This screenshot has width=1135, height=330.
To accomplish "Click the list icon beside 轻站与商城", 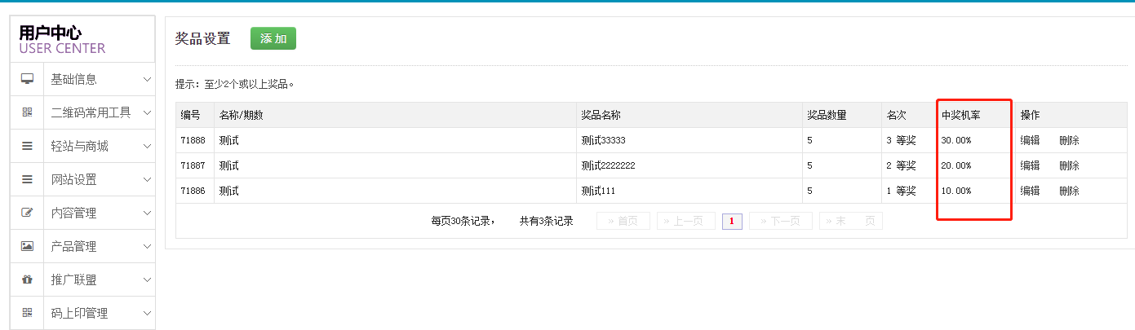I will [27, 146].
